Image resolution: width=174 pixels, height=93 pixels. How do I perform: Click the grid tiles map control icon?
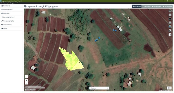pyautogui.click(x=170, y=15)
